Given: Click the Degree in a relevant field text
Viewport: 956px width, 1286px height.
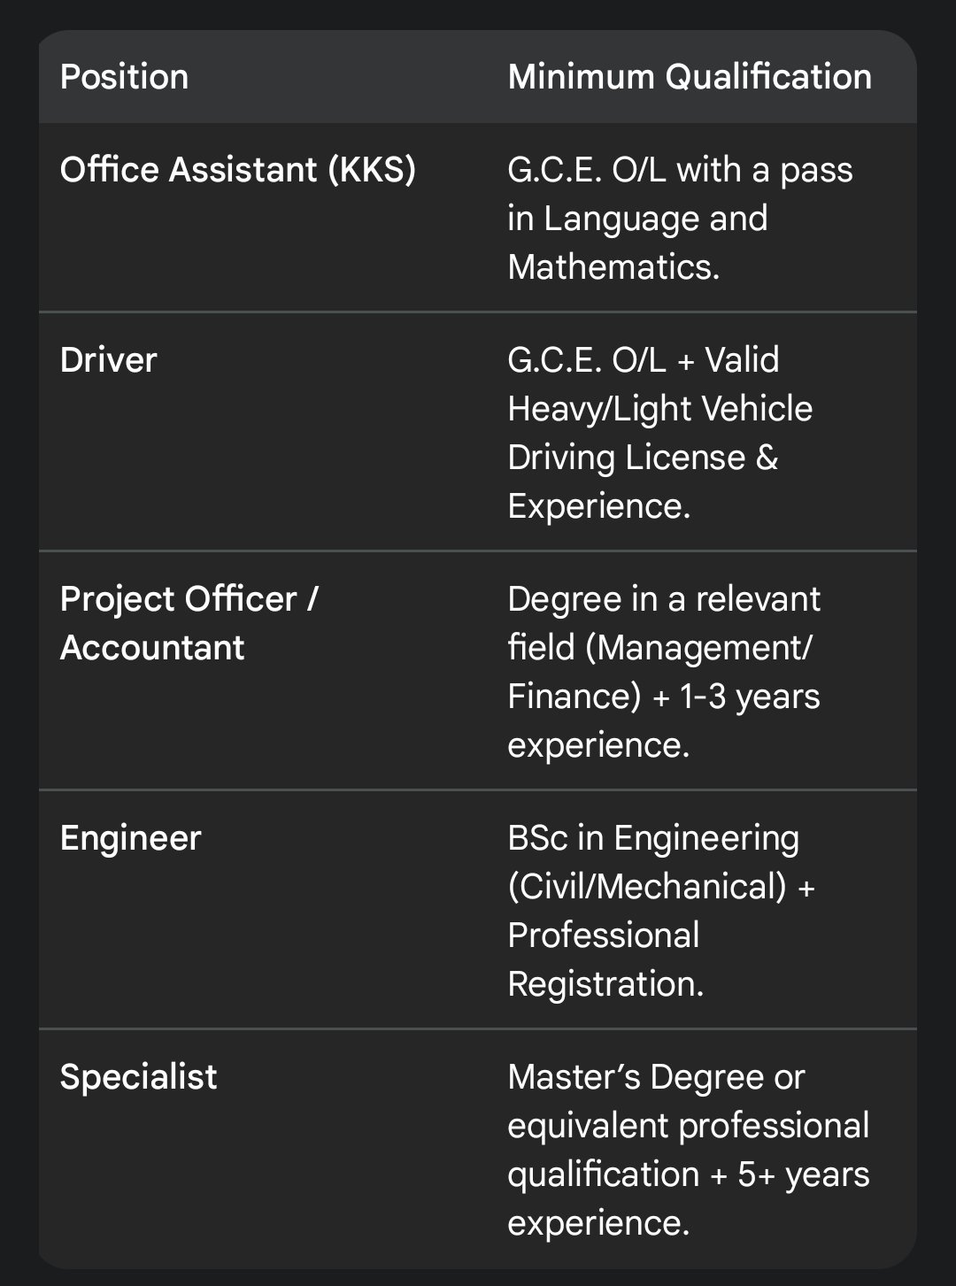Looking at the screenshot, I should coord(664,599).
